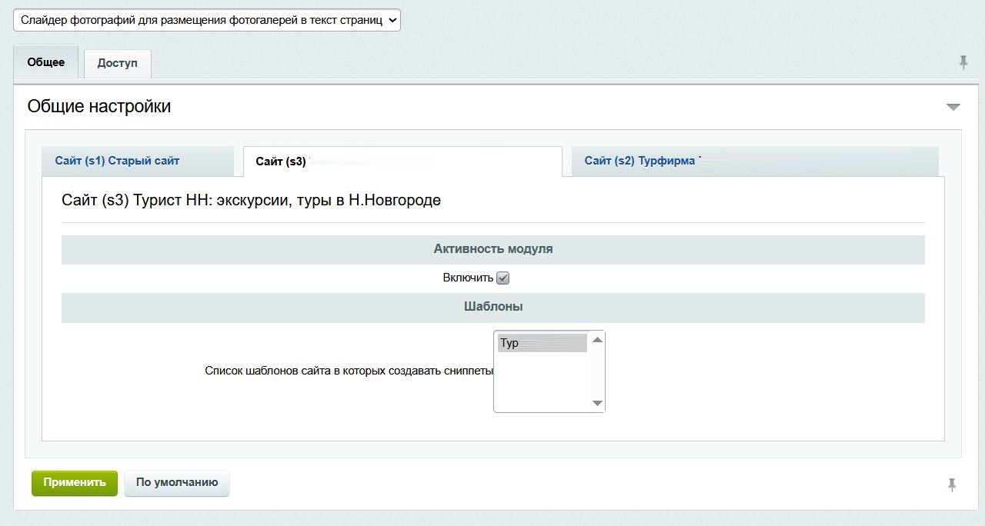Select the Сайт (s3) tab
Image resolution: width=985 pixels, height=526 pixels.
pyautogui.click(x=282, y=161)
